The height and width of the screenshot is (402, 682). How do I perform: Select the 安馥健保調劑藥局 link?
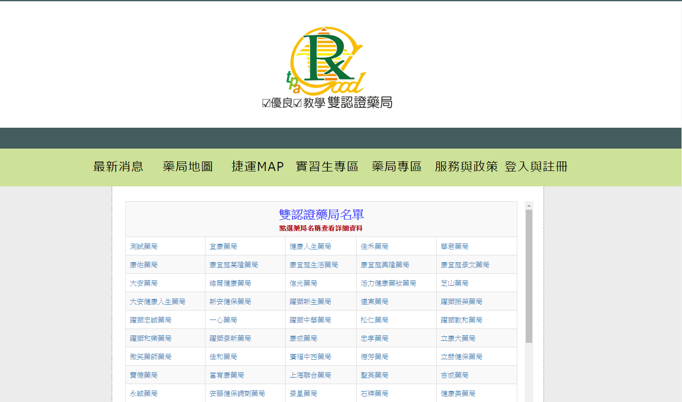click(237, 394)
